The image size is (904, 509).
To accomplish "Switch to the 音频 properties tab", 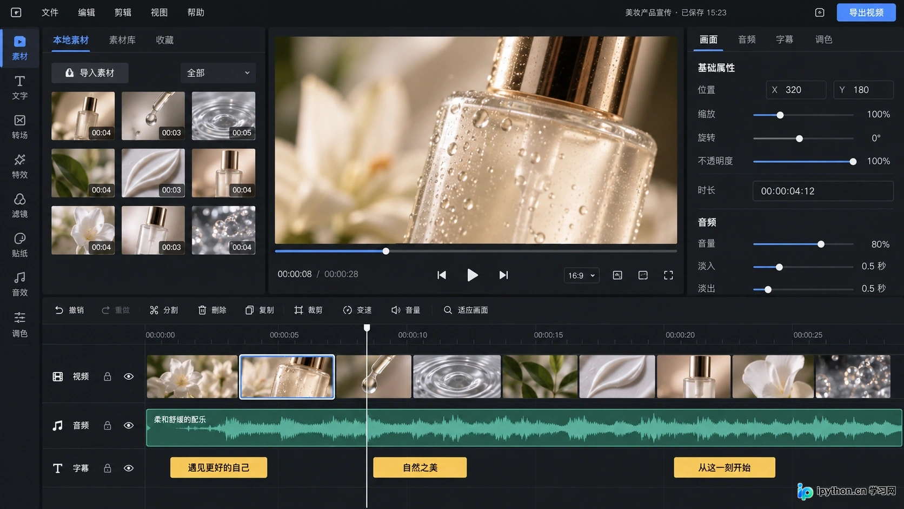I will click(747, 39).
